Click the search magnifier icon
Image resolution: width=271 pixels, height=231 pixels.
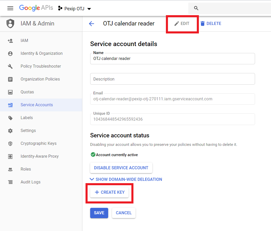[x=196, y=8]
